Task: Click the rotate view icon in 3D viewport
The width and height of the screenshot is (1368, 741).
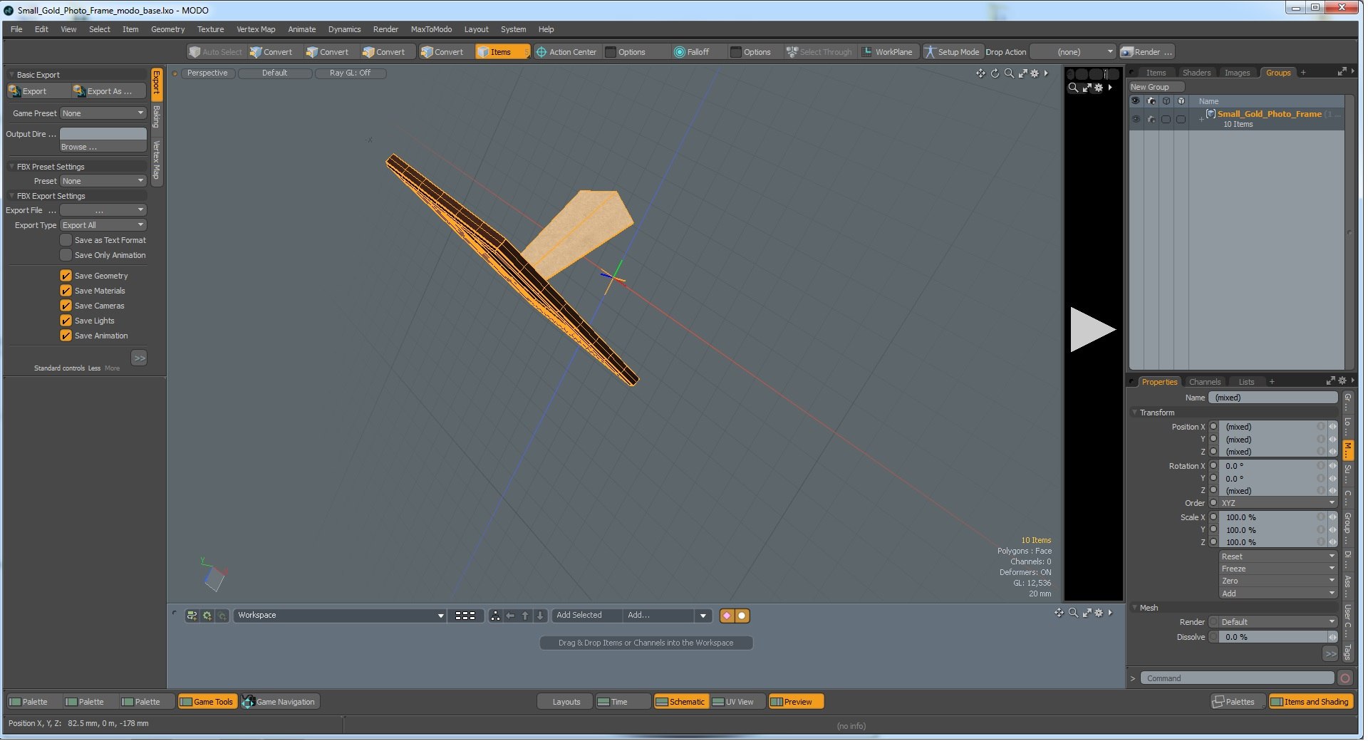Action: coord(995,73)
